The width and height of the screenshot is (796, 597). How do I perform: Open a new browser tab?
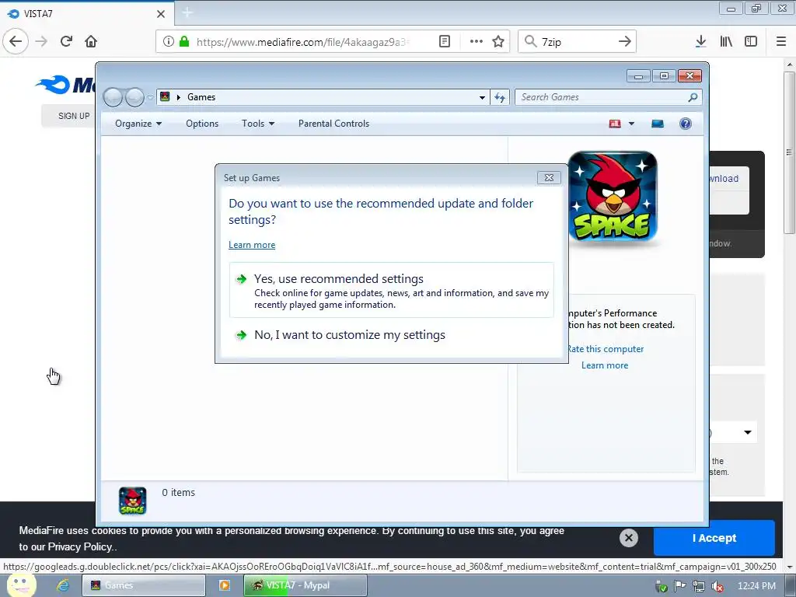coord(187,12)
